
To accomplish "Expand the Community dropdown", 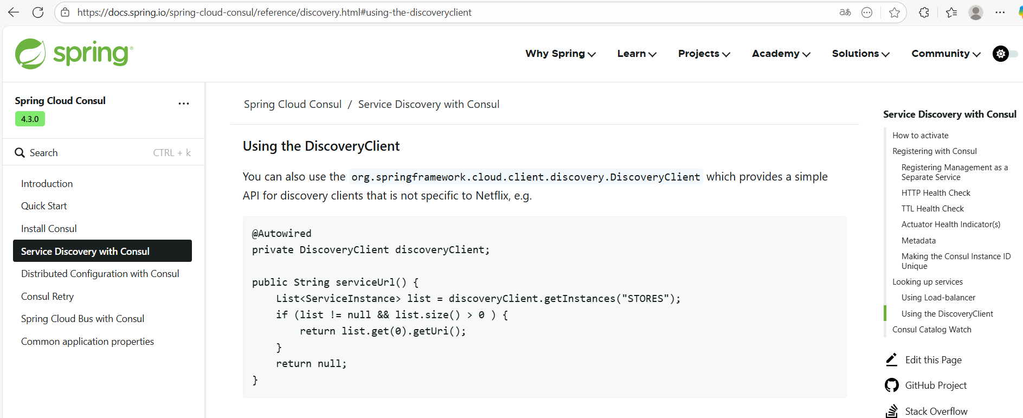I will pos(946,54).
